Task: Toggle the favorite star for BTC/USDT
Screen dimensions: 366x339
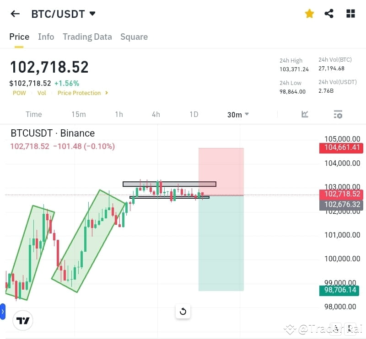Action: [309, 13]
